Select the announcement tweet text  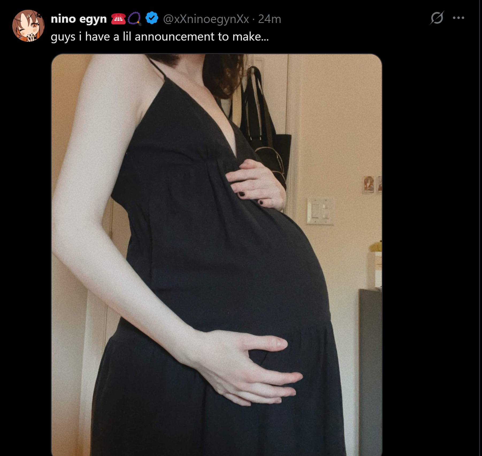160,37
